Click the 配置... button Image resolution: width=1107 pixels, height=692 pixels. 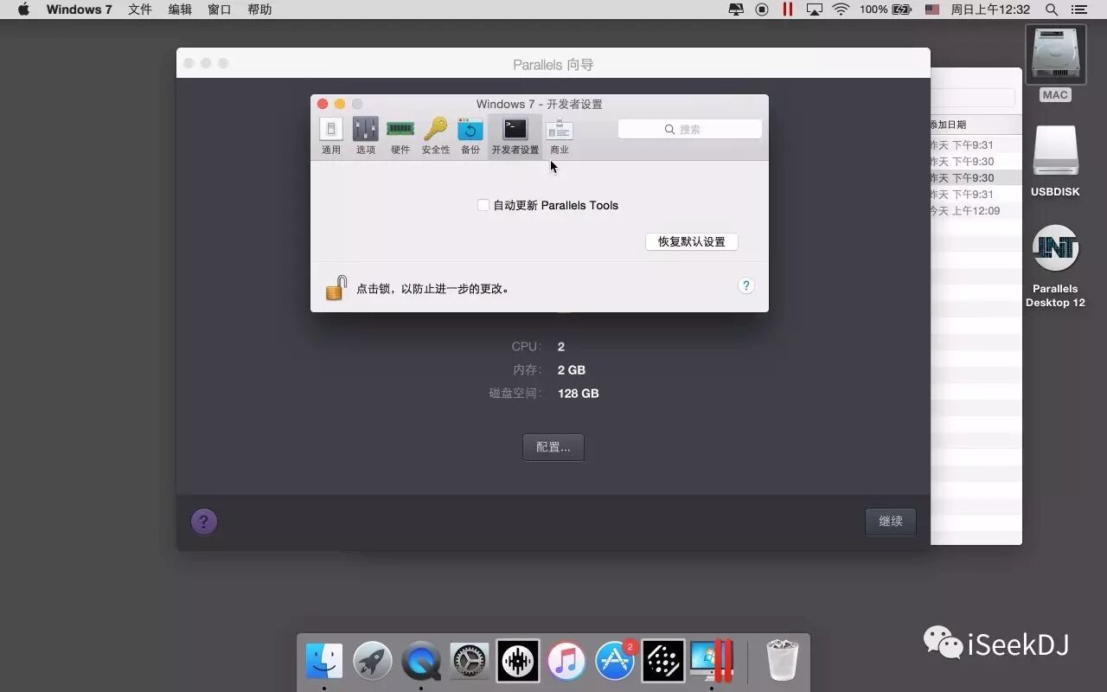[553, 447]
